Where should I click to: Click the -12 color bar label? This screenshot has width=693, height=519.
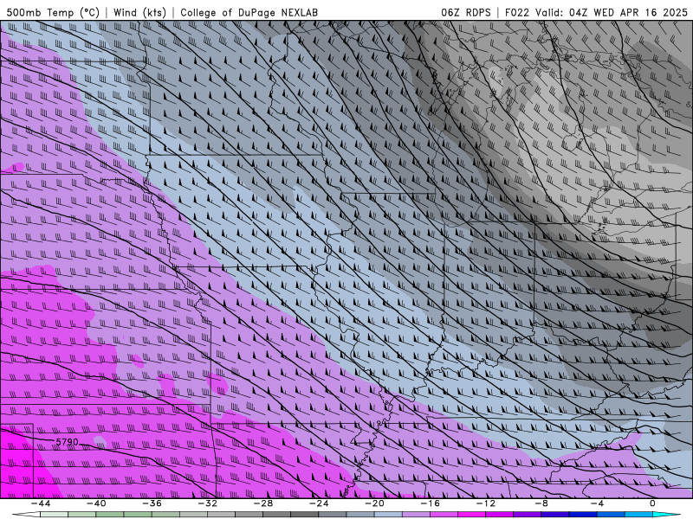click(x=486, y=503)
